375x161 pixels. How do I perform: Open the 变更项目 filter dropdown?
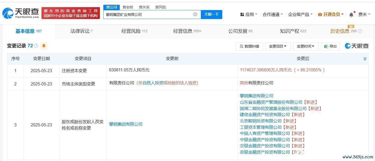coord(278,46)
